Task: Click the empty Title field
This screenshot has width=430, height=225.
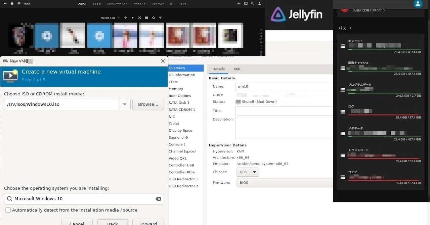Action: [284, 111]
